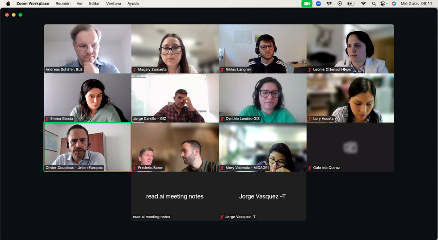Image resolution: width=438 pixels, height=240 pixels.
Task: Click the green Zoom camera status icon
Action: click(307, 4)
